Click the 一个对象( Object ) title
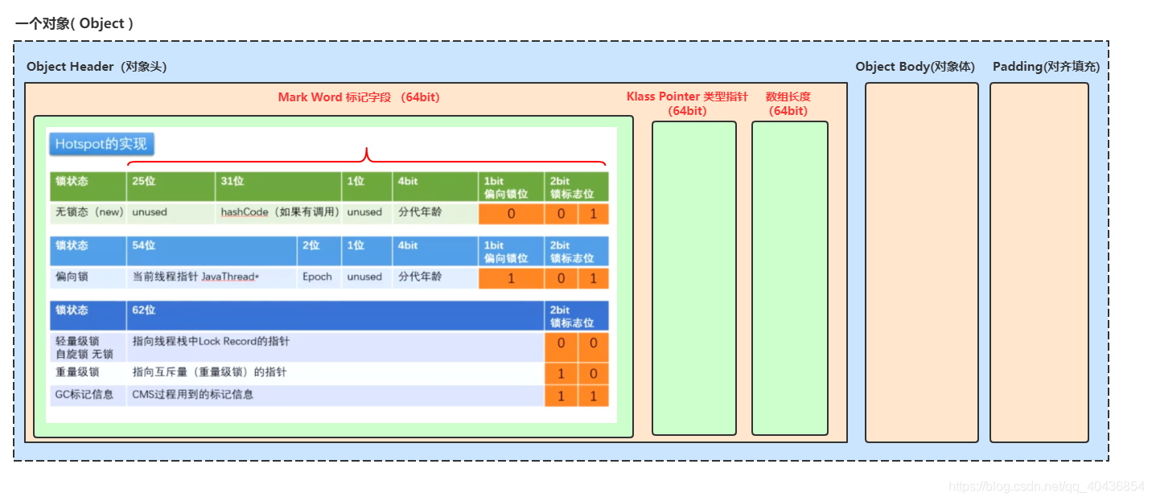Viewport: 1152px width, 501px height. pos(74,23)
